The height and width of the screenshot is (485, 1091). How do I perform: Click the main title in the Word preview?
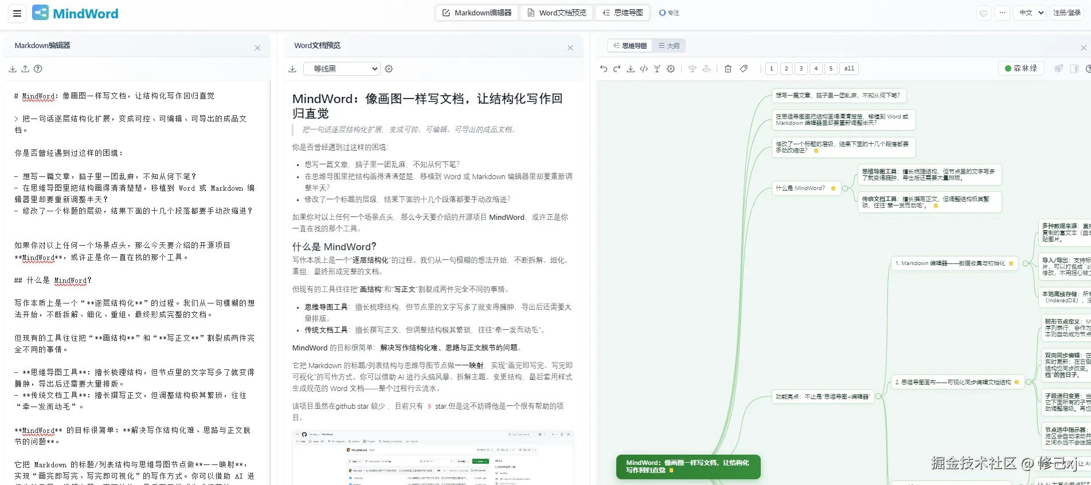pos(428,106)
